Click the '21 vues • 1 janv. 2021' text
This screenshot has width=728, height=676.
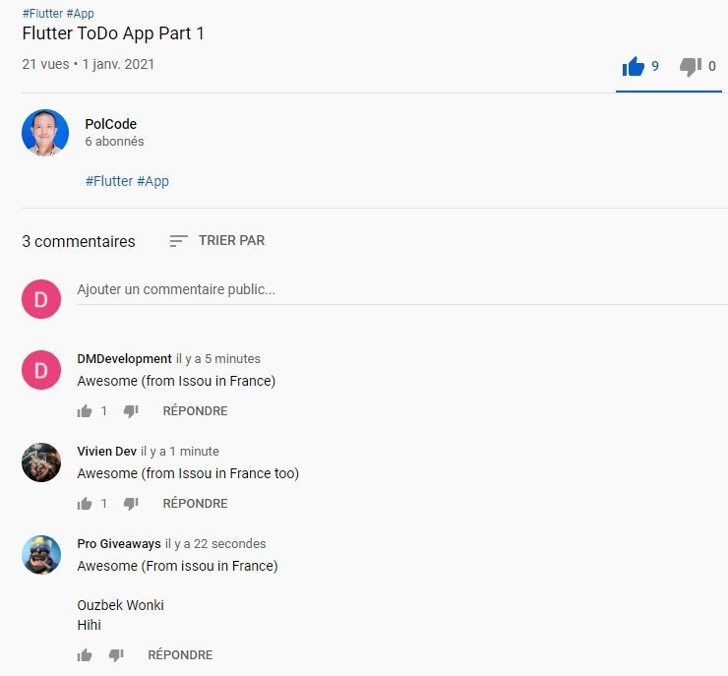coord(89,64)
